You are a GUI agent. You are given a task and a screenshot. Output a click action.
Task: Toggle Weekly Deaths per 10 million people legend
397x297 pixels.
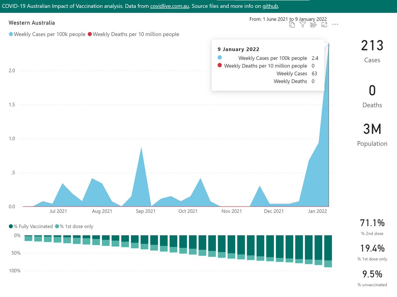pos(134,34)
